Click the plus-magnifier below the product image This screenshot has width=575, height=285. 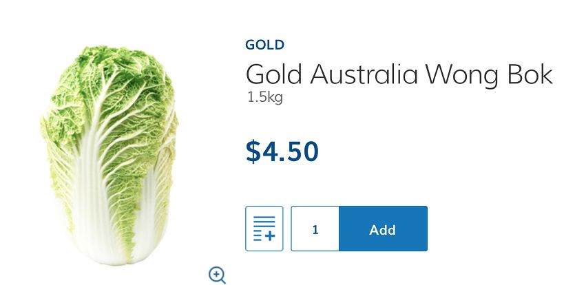pyautogui.click(x=217, y=275)
